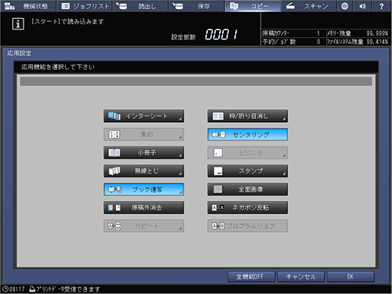Click the greyed リピート button
The image size is (392, 294).
[x=144, y=226]
